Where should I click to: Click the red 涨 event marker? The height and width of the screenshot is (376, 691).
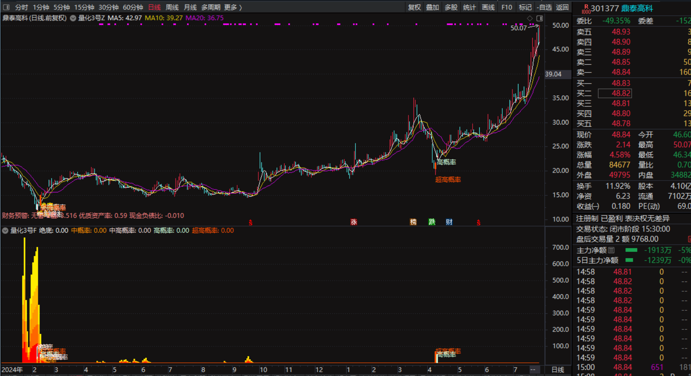pos(353,222)
